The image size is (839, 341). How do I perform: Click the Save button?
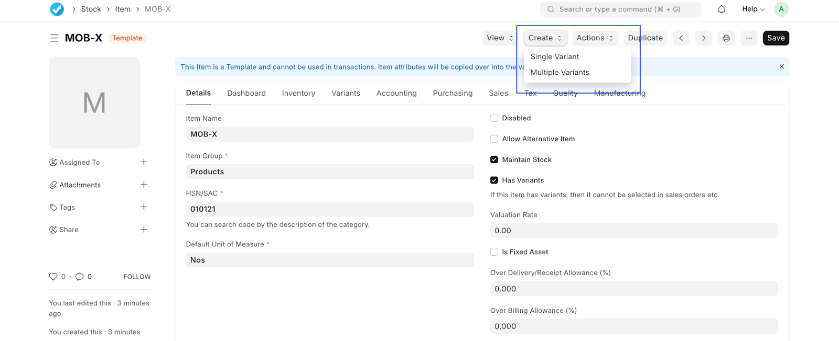(x=776, y=38)
